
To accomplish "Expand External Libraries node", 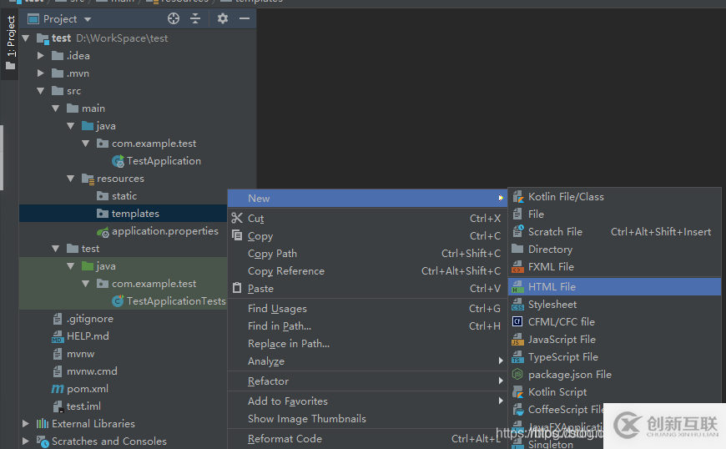I will 26,424.
